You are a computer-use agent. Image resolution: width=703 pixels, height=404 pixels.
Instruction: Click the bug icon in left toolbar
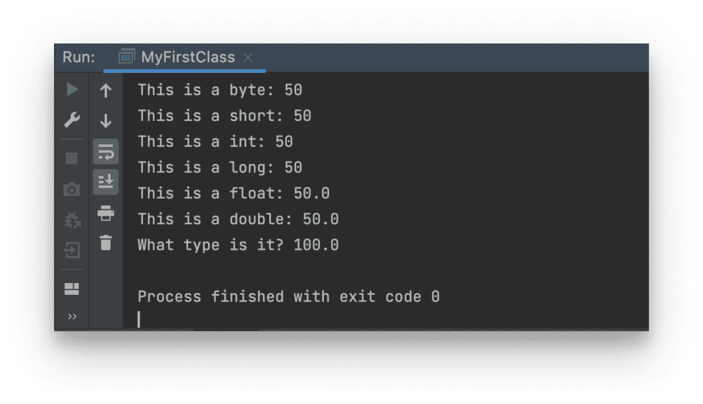(x=72, y=220)
